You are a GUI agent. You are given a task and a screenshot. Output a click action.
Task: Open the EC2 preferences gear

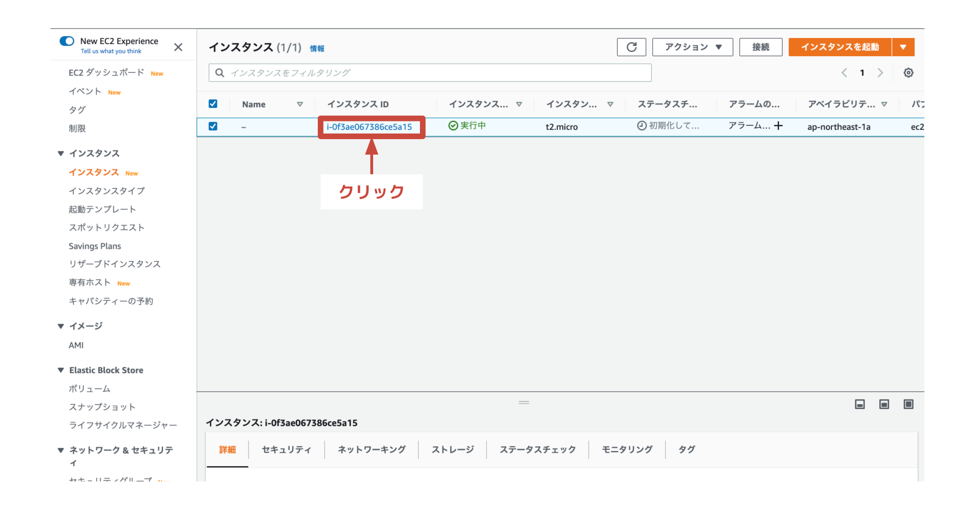coord(908,73)
